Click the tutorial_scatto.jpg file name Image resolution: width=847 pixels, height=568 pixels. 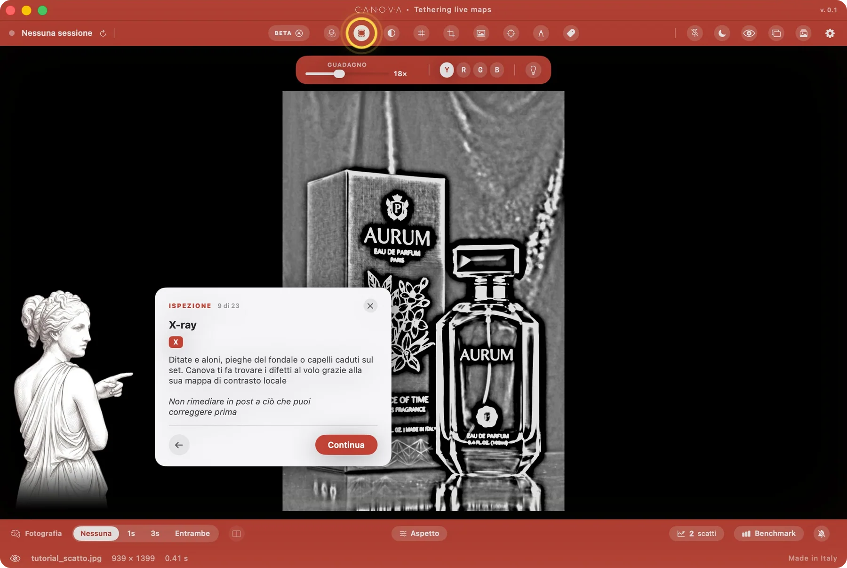[x=66, y=558]
